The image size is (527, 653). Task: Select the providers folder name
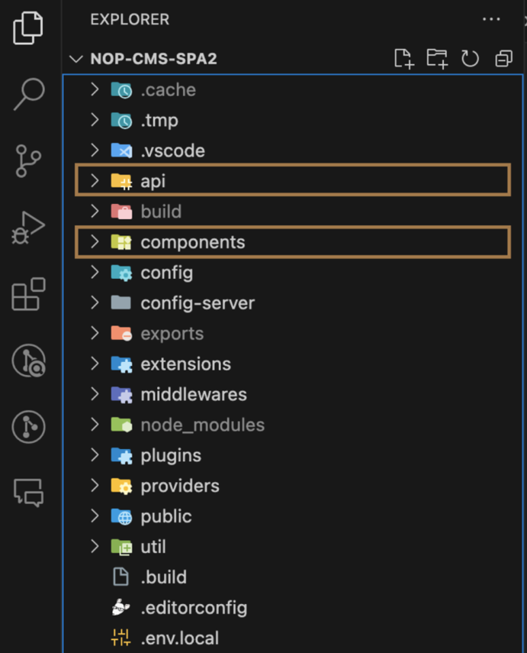click(x=180, y=486)
